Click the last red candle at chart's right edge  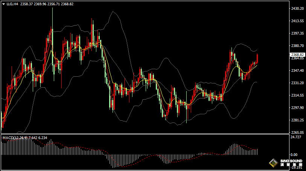pyautogui.click(x=257, y=58)
